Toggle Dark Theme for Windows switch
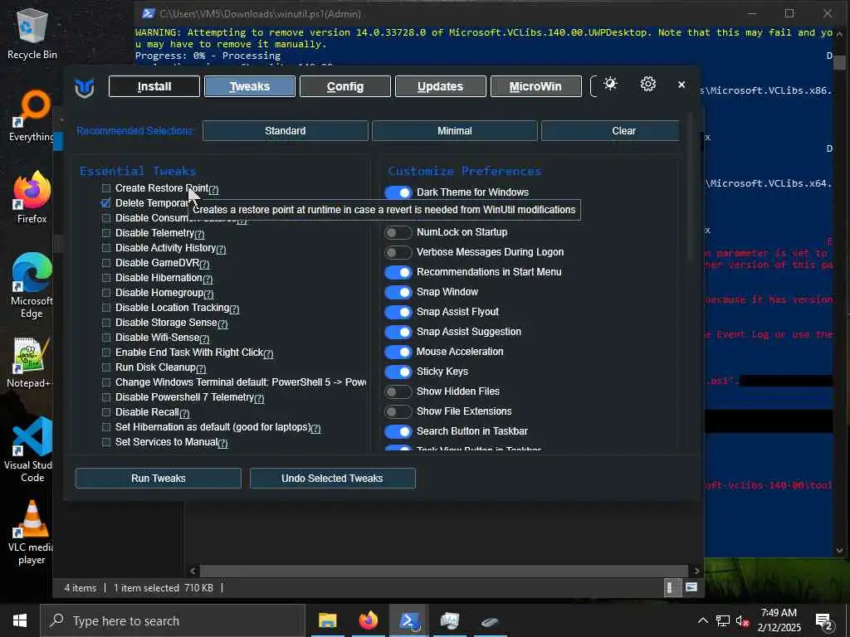The height and width of the screenshot is (637, 850). (x=398, y=192)
